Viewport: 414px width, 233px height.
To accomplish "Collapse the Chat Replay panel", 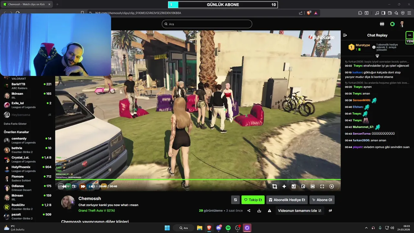I will (x=345, y=35).
